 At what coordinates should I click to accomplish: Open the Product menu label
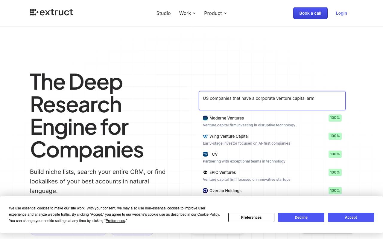(x=213, y=13)
